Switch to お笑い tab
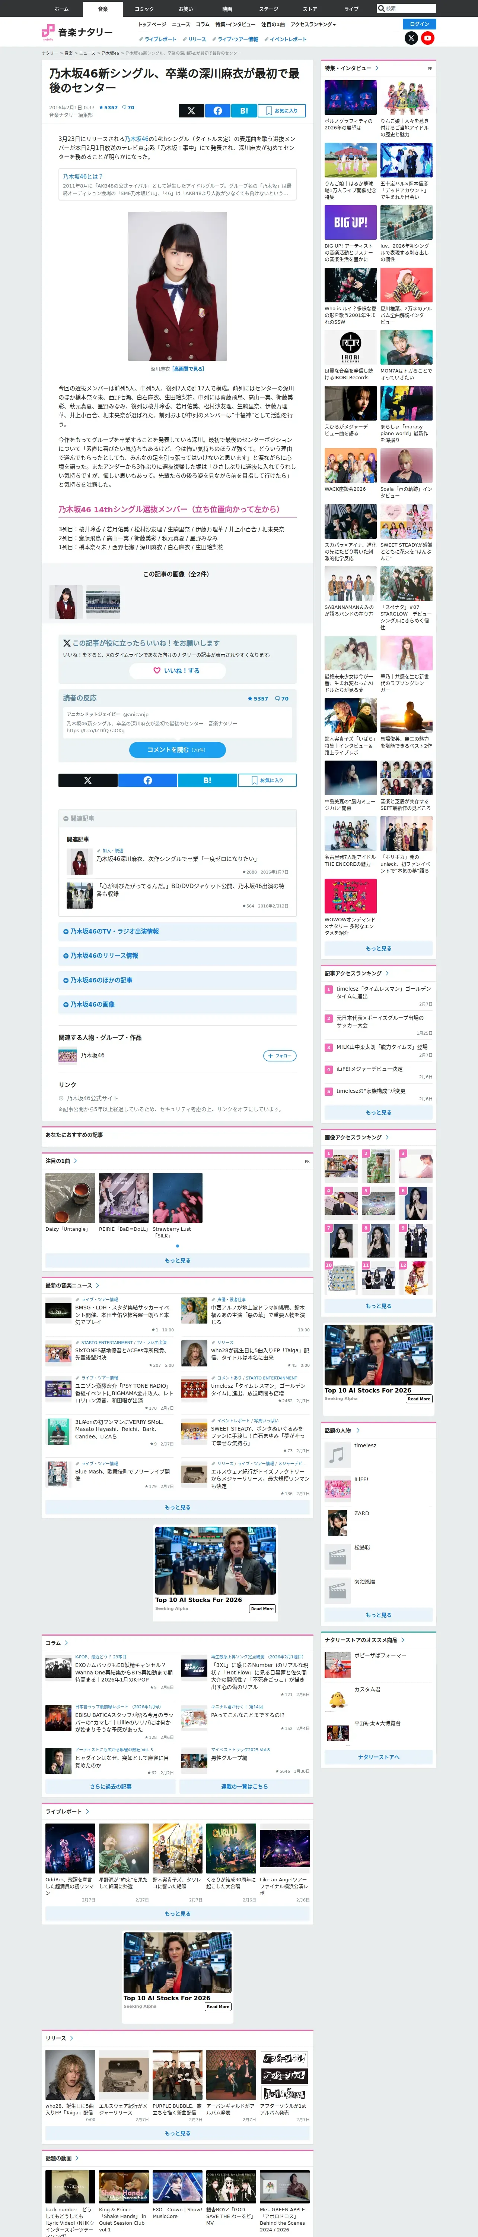 point(186,9)
